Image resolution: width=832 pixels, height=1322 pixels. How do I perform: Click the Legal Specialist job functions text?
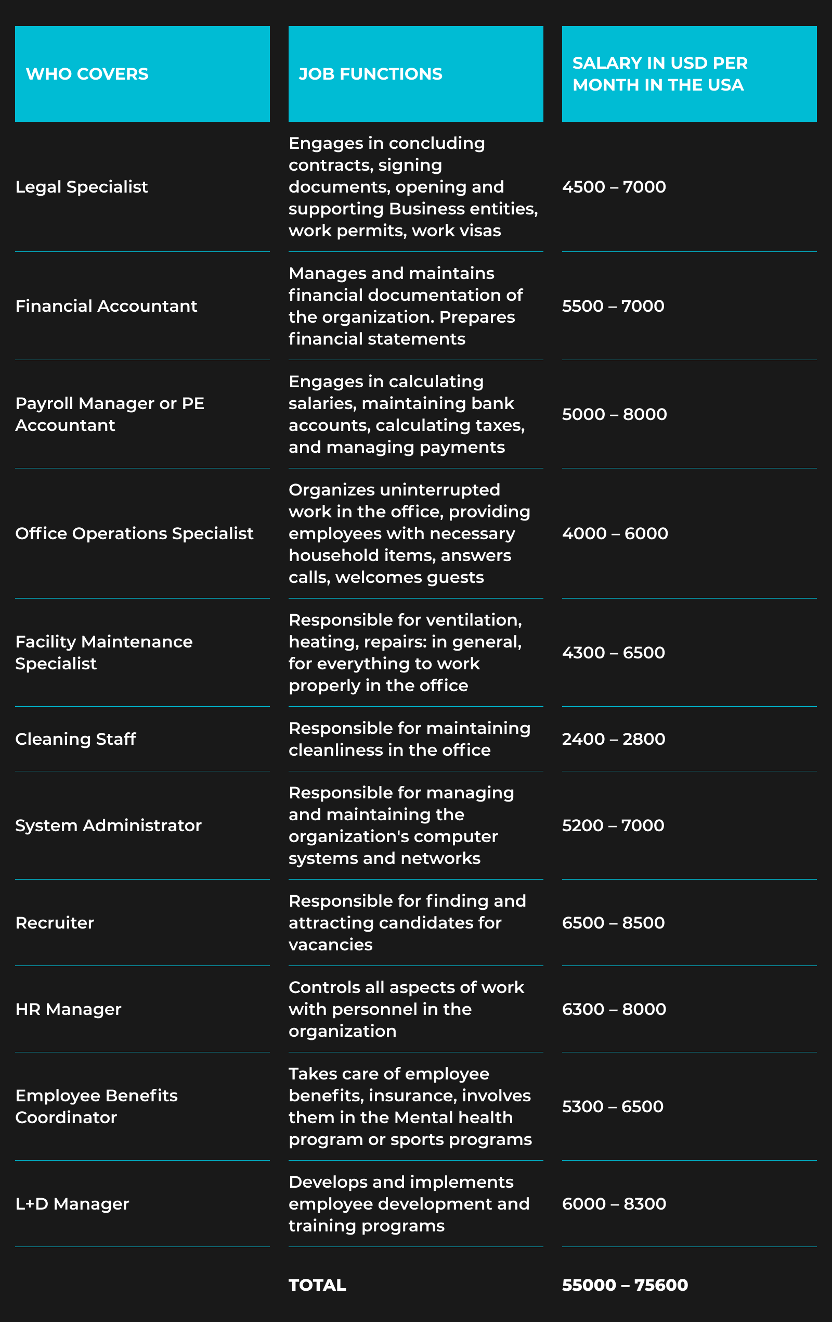pyautogui.click(x=412, y=187)
